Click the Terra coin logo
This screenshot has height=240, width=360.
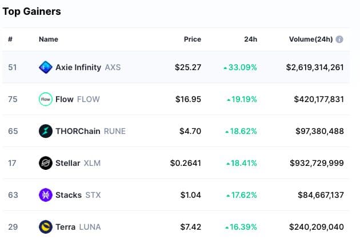tap(46, 227)
